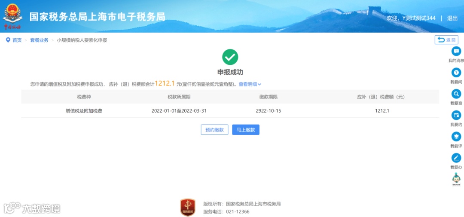Click 税款所属期 column header
Viewport: 464px width, 217px height.
tap(179, 97)
